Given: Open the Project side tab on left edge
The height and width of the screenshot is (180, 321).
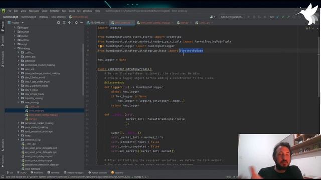Looking at the screenshot, I should click(x=3, y=26).
